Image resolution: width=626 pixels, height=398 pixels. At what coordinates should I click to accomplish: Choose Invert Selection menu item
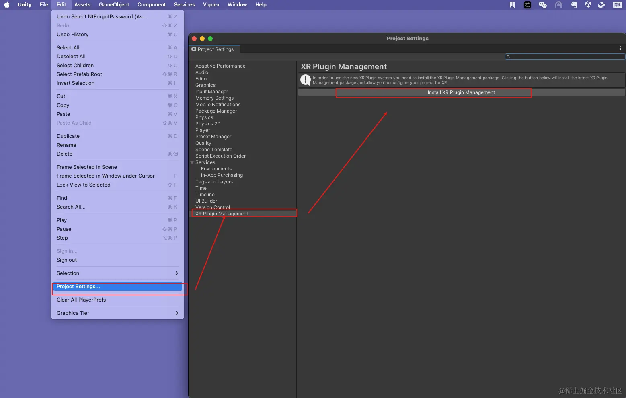tap(117, 83)
